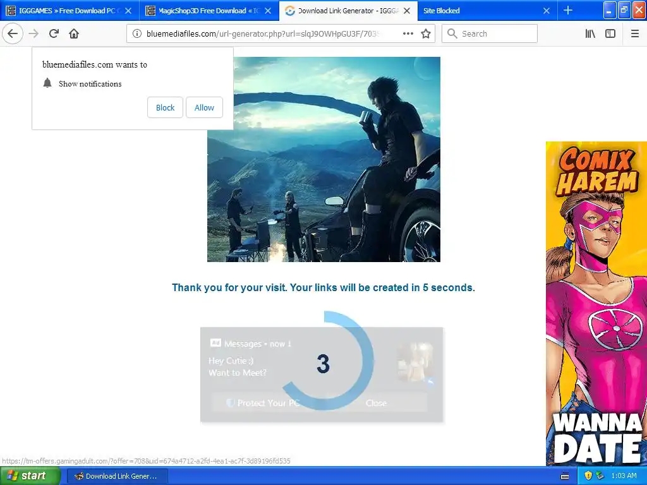647x485 pixels.
Task: Open the Library bookmarks icon
Action: tap(590, 34)
